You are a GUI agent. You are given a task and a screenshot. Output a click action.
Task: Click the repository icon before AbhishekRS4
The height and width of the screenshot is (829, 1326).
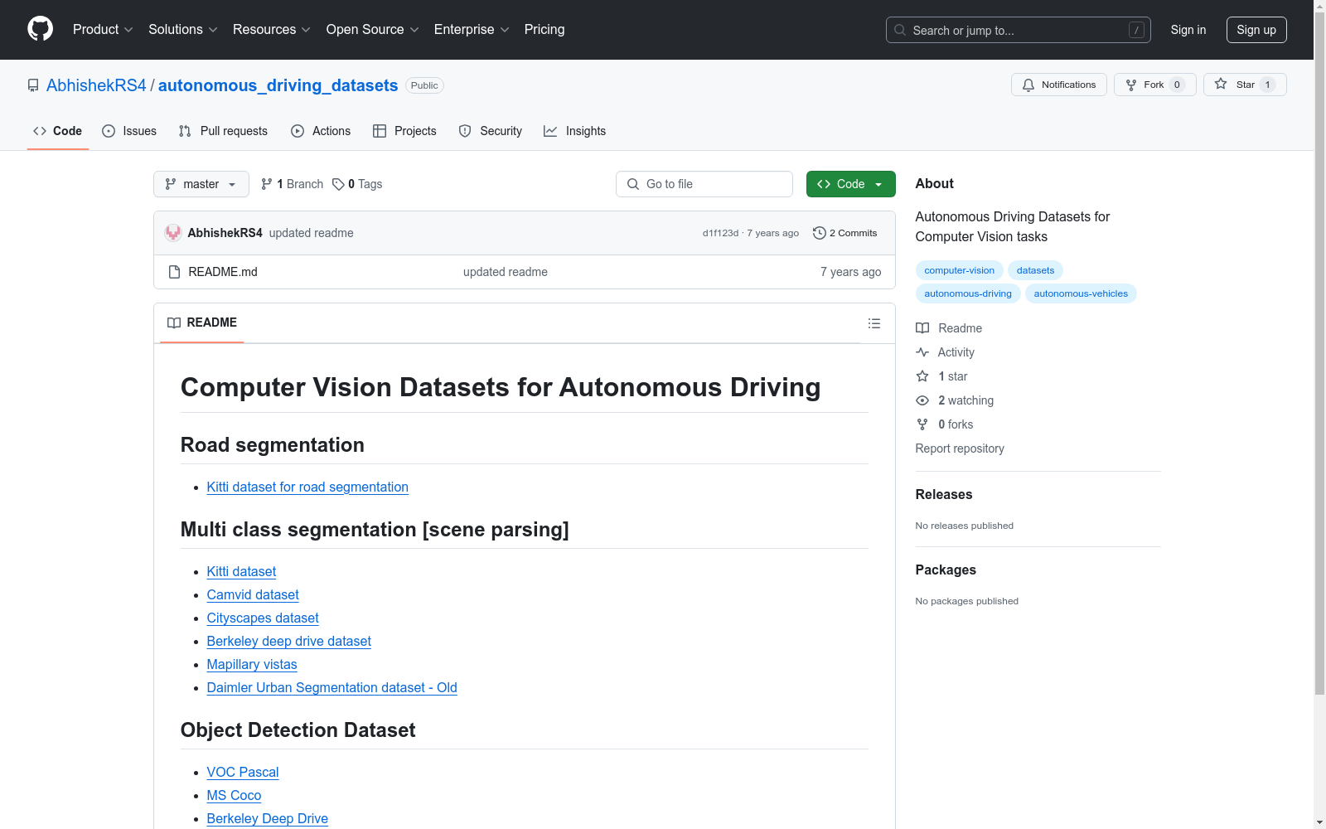pyautogui.click(x=33, y=85)
